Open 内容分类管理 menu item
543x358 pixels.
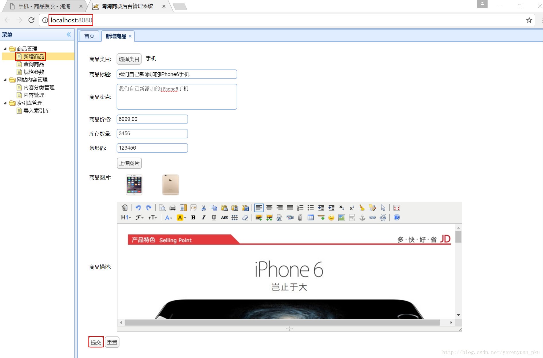(x=39, y=88)
